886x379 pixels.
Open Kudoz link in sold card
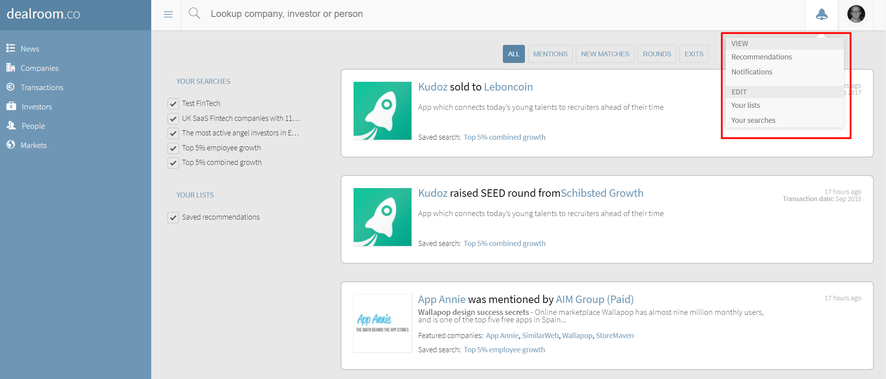[432, 87]
